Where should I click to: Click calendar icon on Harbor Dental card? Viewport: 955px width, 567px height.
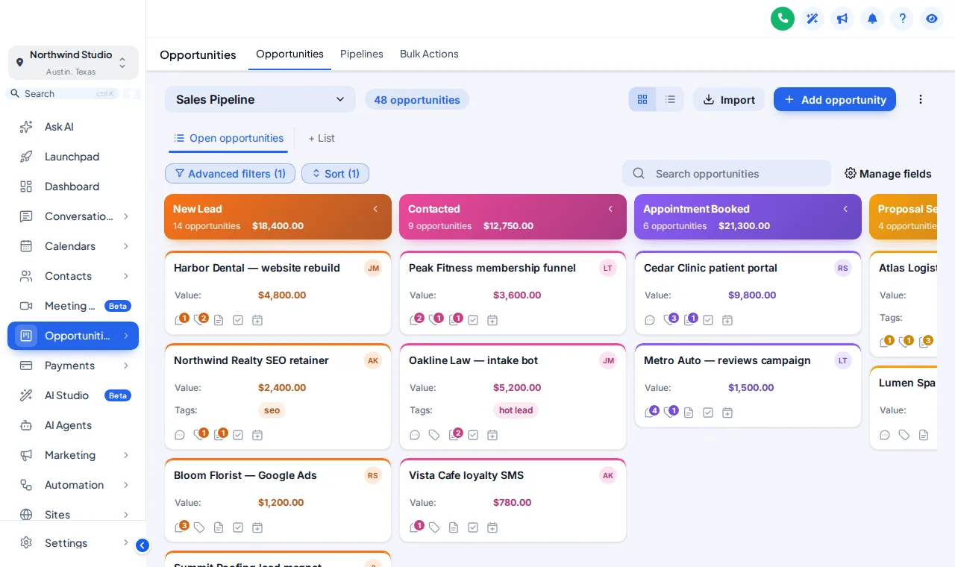point(257,320)
